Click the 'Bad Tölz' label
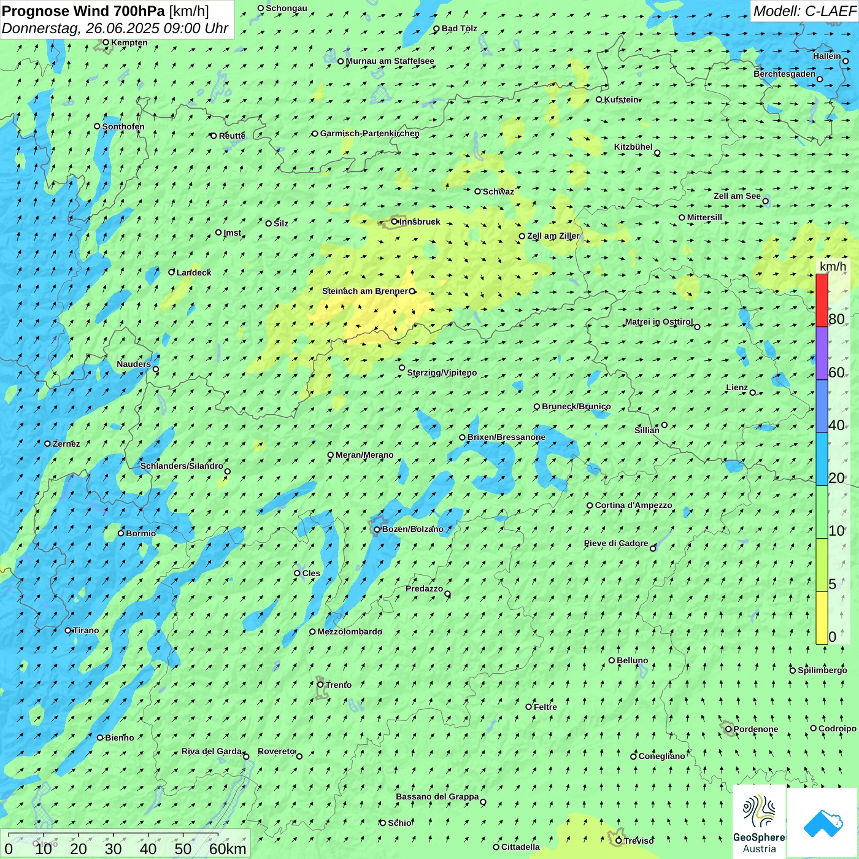Image resolution: width=859 pixels, height=859 pixels. coord(459,28)
